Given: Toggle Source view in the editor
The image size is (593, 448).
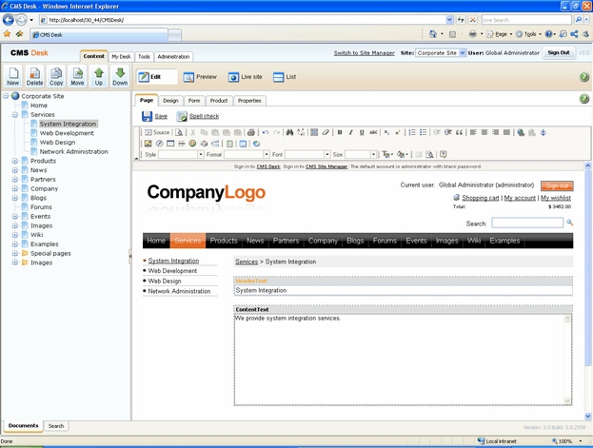Looking at the screenshot, I should click(x=158, y=132).
